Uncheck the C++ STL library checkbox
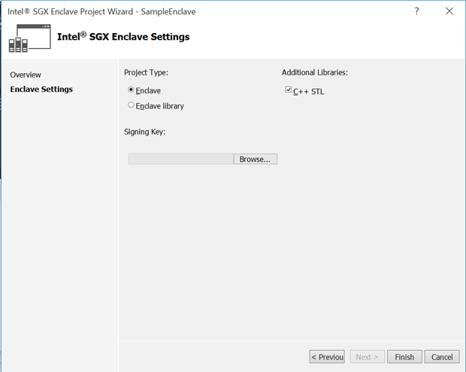Image resolution: width=466 pixels, height=372 pixels. [x=289, y=90]
